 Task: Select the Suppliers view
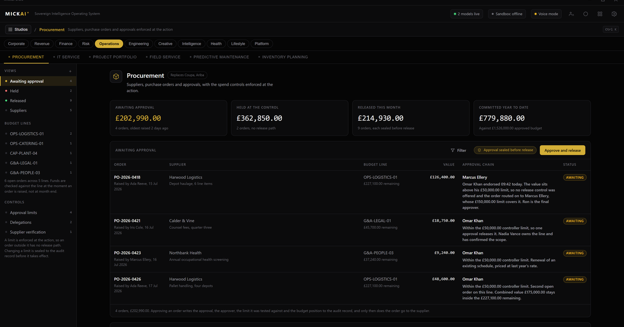(x=38, y=111)
